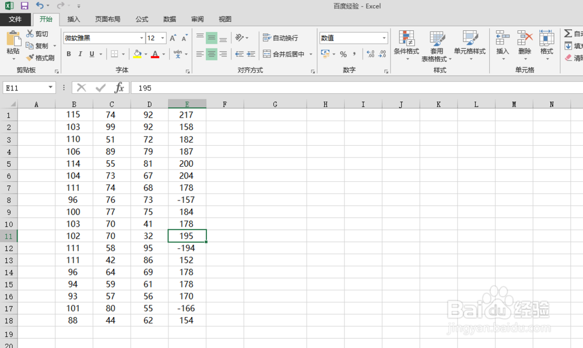Open the font color dropdown arrow
The height and width of the screenshot is (348, 583).
164,54
